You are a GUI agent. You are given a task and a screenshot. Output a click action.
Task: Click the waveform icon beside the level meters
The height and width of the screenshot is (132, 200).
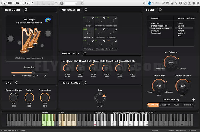click(57, 3)
